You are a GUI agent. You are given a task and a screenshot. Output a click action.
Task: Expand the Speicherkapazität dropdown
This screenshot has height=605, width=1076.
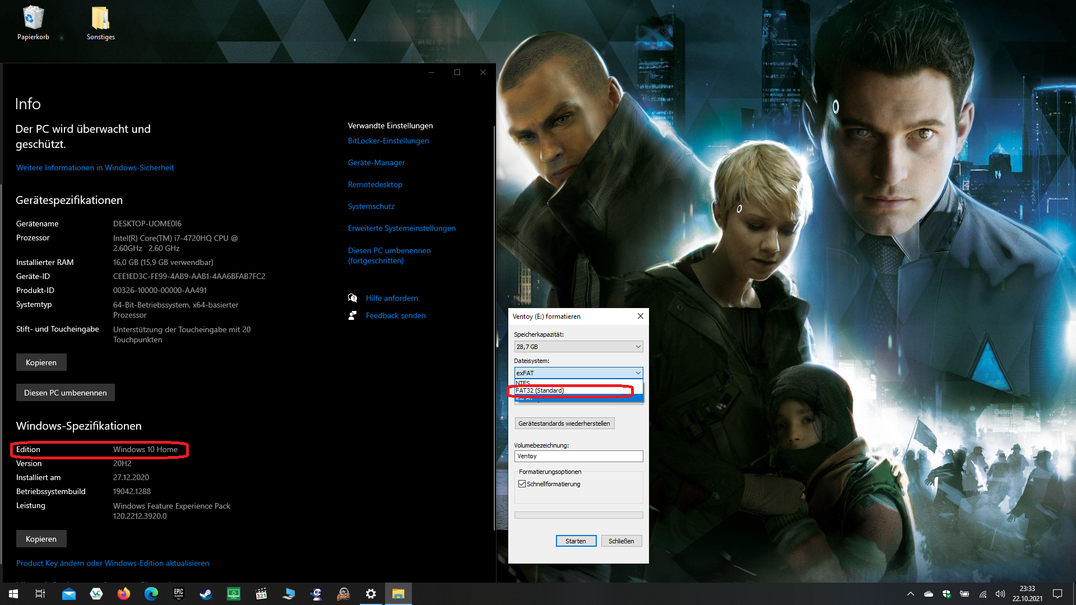[x=578, y=347]
